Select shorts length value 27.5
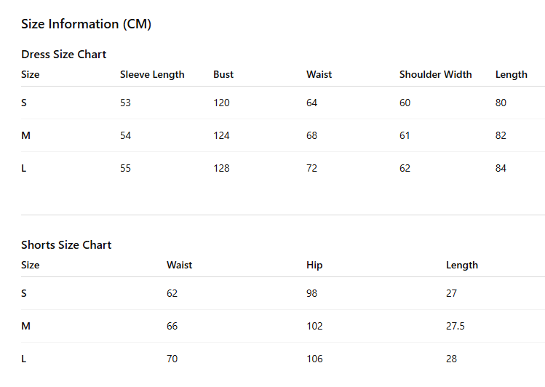This screenshot has height=387, width=545. (x=456, y=326)
